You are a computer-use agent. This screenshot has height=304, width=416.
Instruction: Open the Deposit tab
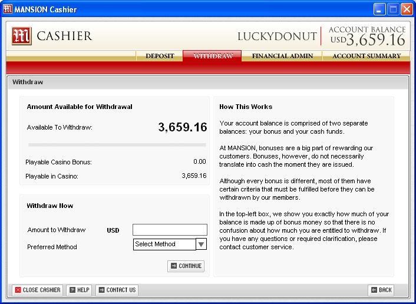tap(160, 56)
